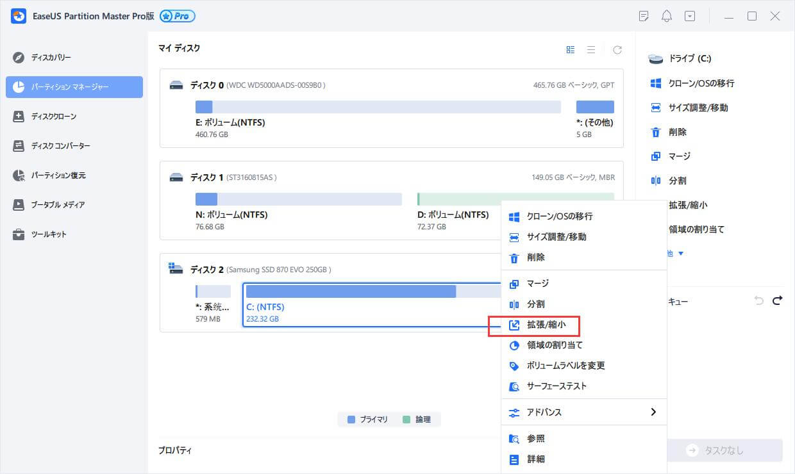Click the refresh disks icon

pyautogui.click(x=617, y=50)
